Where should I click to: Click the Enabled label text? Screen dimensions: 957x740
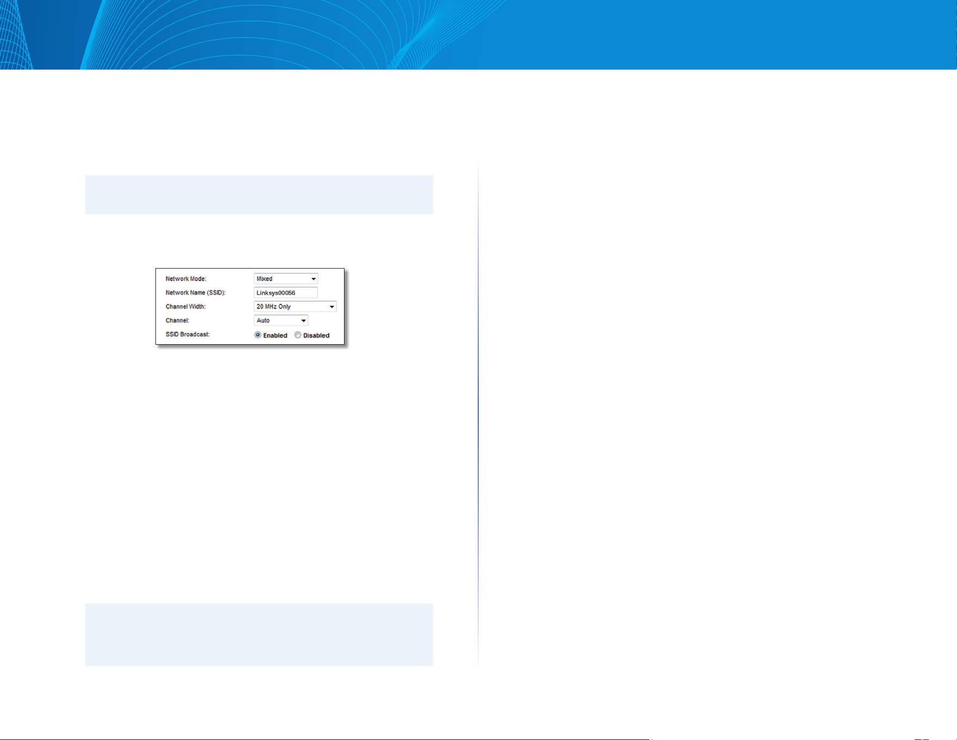[275, 335]
